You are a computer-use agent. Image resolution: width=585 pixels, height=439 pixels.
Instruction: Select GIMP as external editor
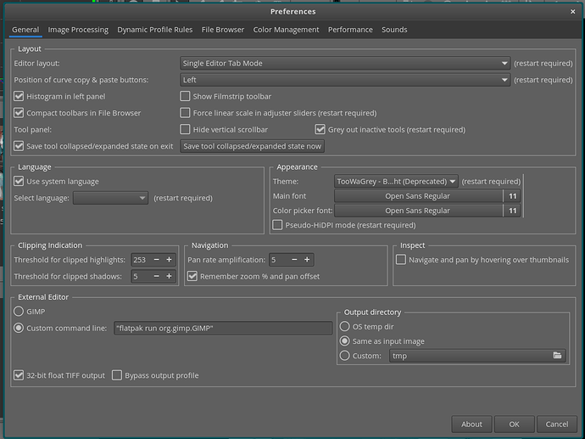(x=19, y=312)
